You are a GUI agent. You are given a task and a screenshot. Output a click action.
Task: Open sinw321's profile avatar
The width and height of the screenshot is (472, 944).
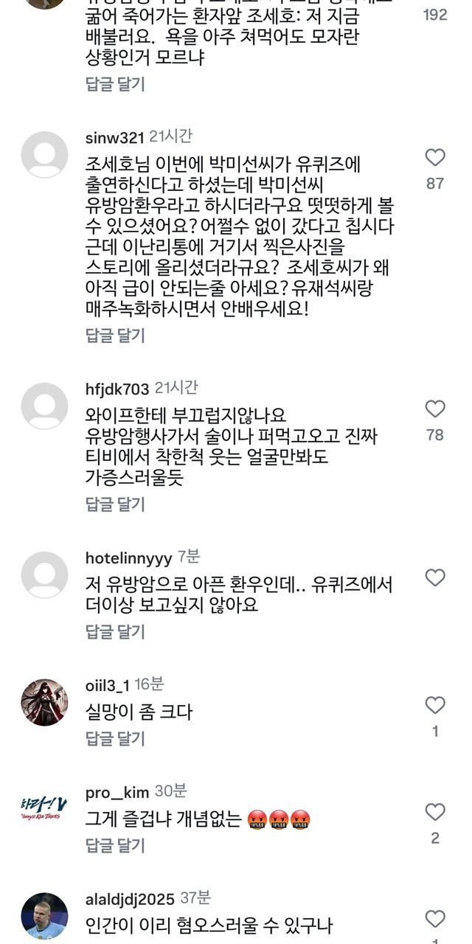pyautogui.click(x=44, y=155)
